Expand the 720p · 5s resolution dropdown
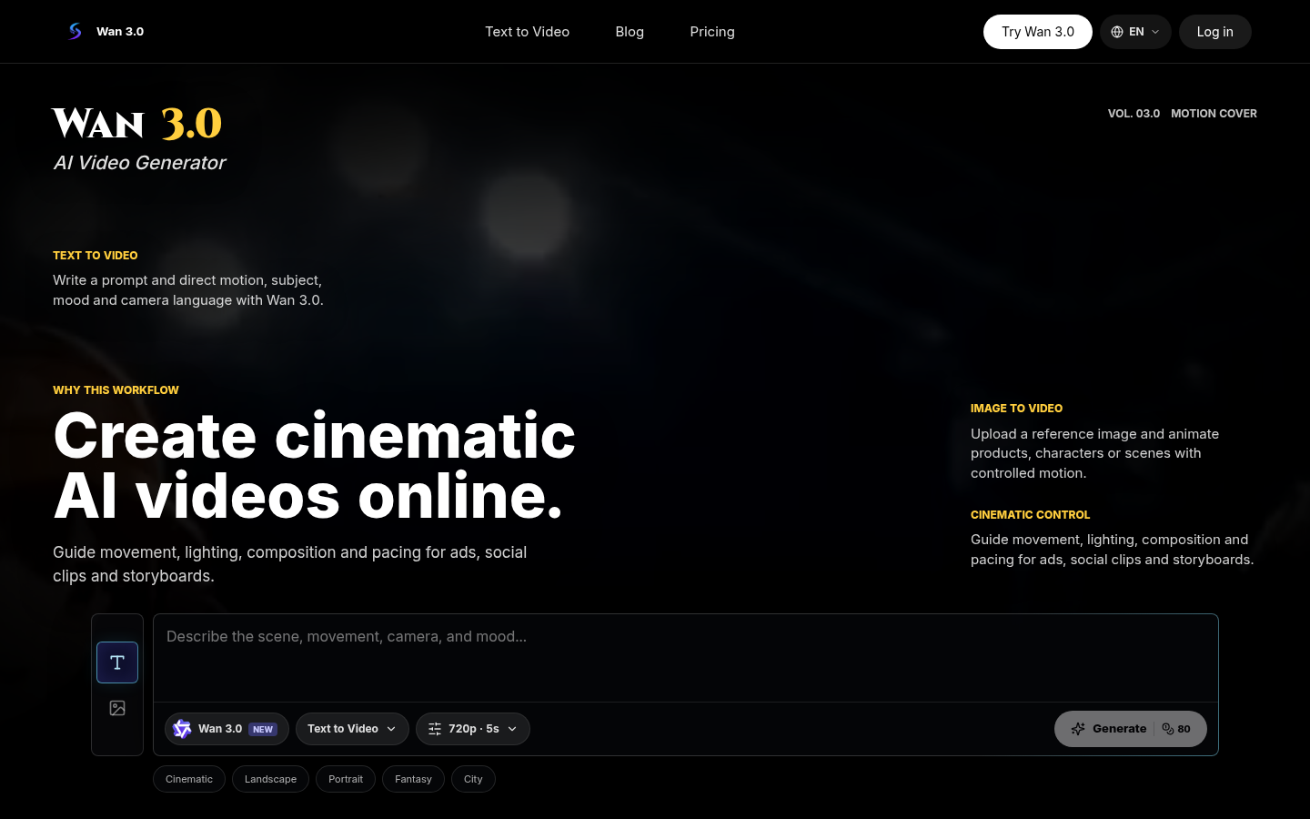 point(473,729)
